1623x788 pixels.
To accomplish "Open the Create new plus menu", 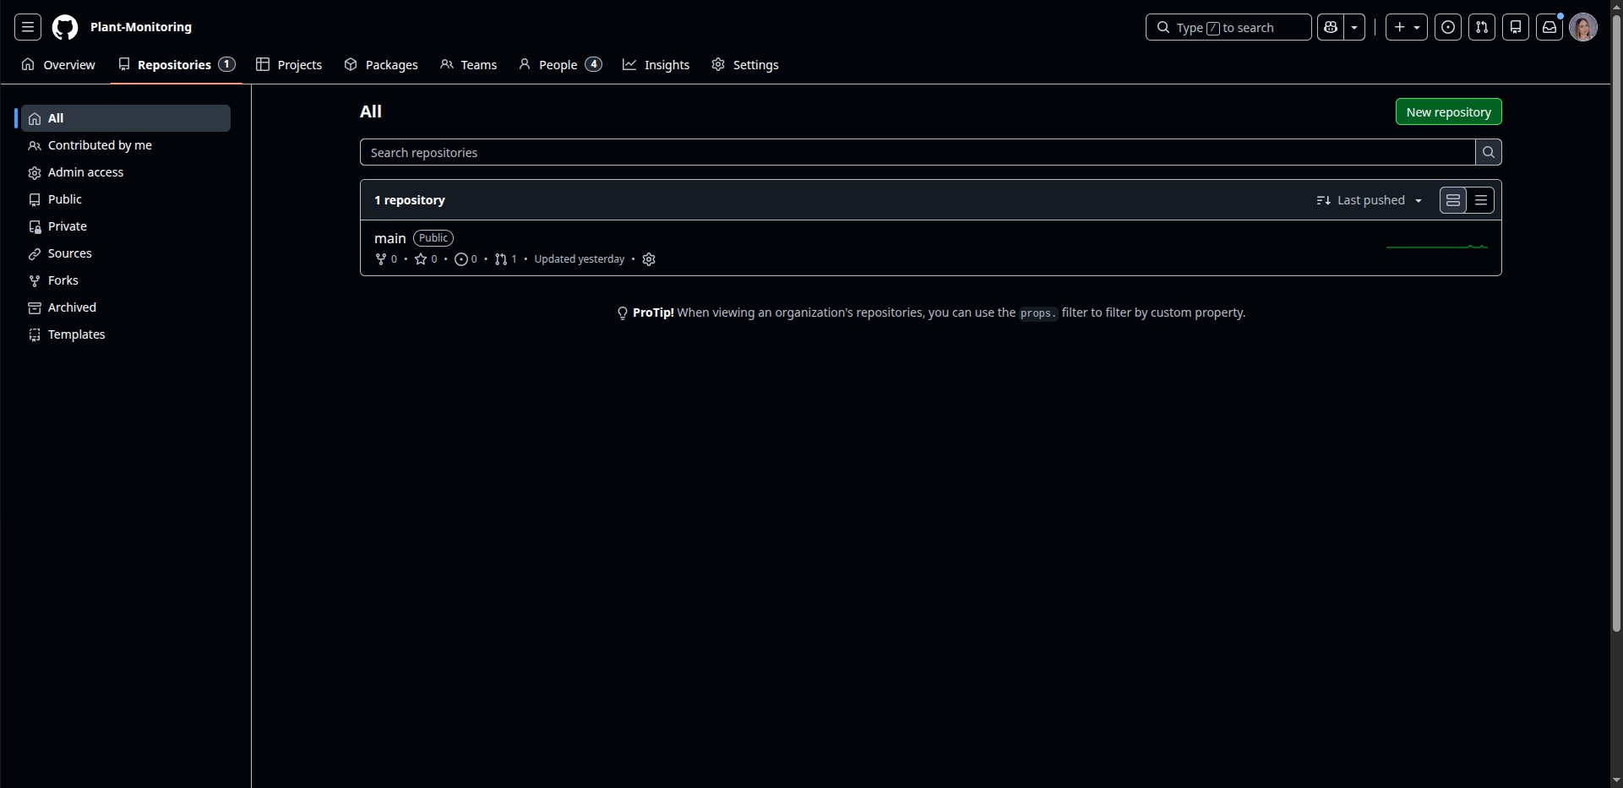I will click(x=1407, y=27).
